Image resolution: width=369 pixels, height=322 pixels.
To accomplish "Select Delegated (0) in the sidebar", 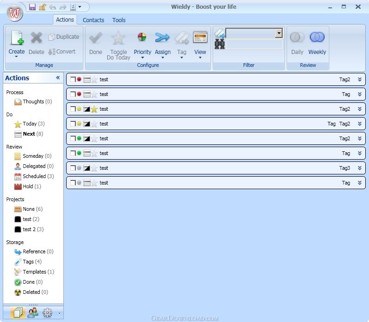I will (x=34, y=166).
